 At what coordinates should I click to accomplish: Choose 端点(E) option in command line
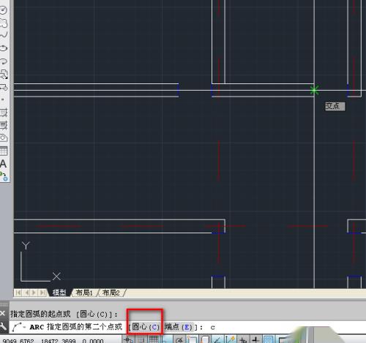[179, 327]
